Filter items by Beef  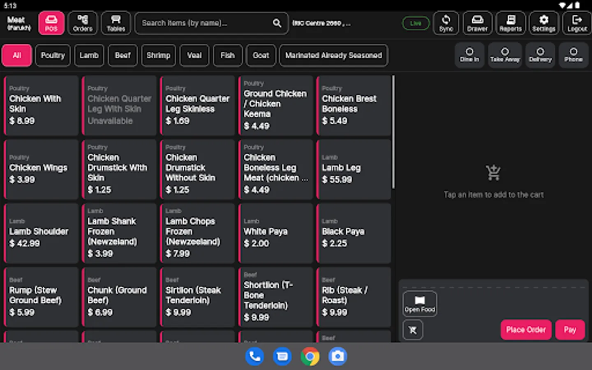[x=123, y=55]
